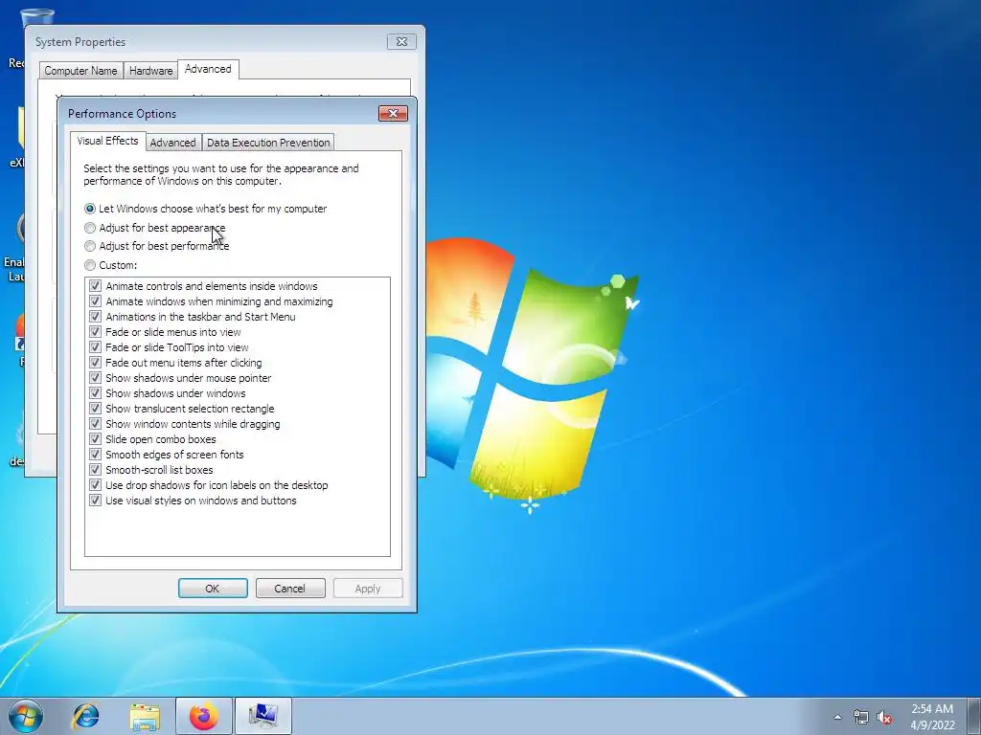Select Adjust for best appearance

point(154,228)
